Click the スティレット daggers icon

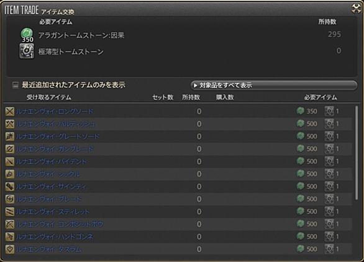pyautogui.click(x=10, y=212)
